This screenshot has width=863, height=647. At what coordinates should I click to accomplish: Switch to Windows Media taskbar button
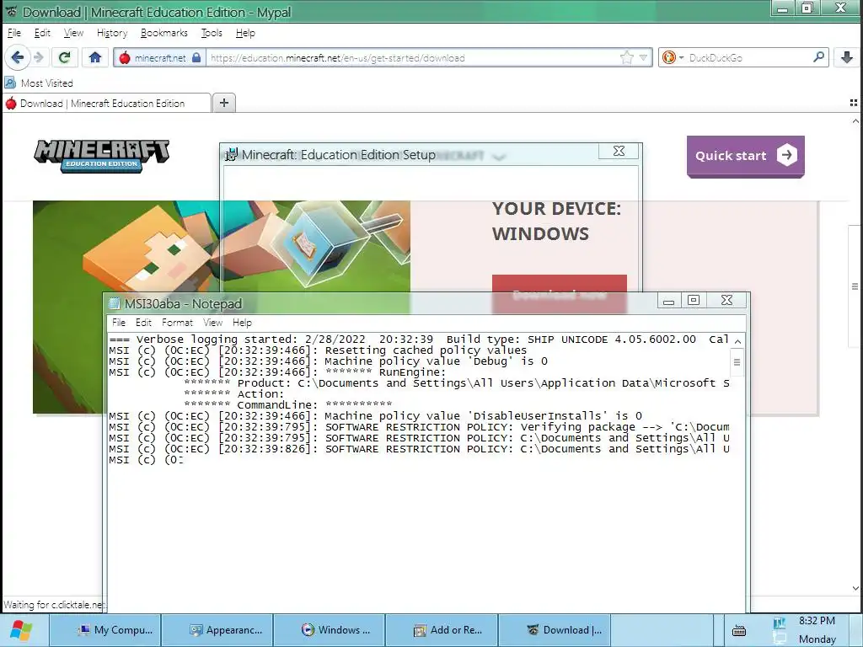[x=330, y=630]
